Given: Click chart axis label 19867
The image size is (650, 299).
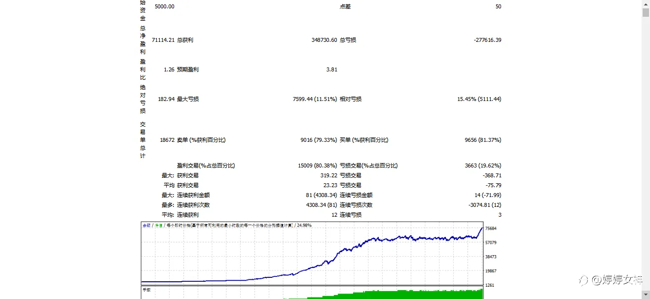Looking at the screenshot, I should (491, 271).
